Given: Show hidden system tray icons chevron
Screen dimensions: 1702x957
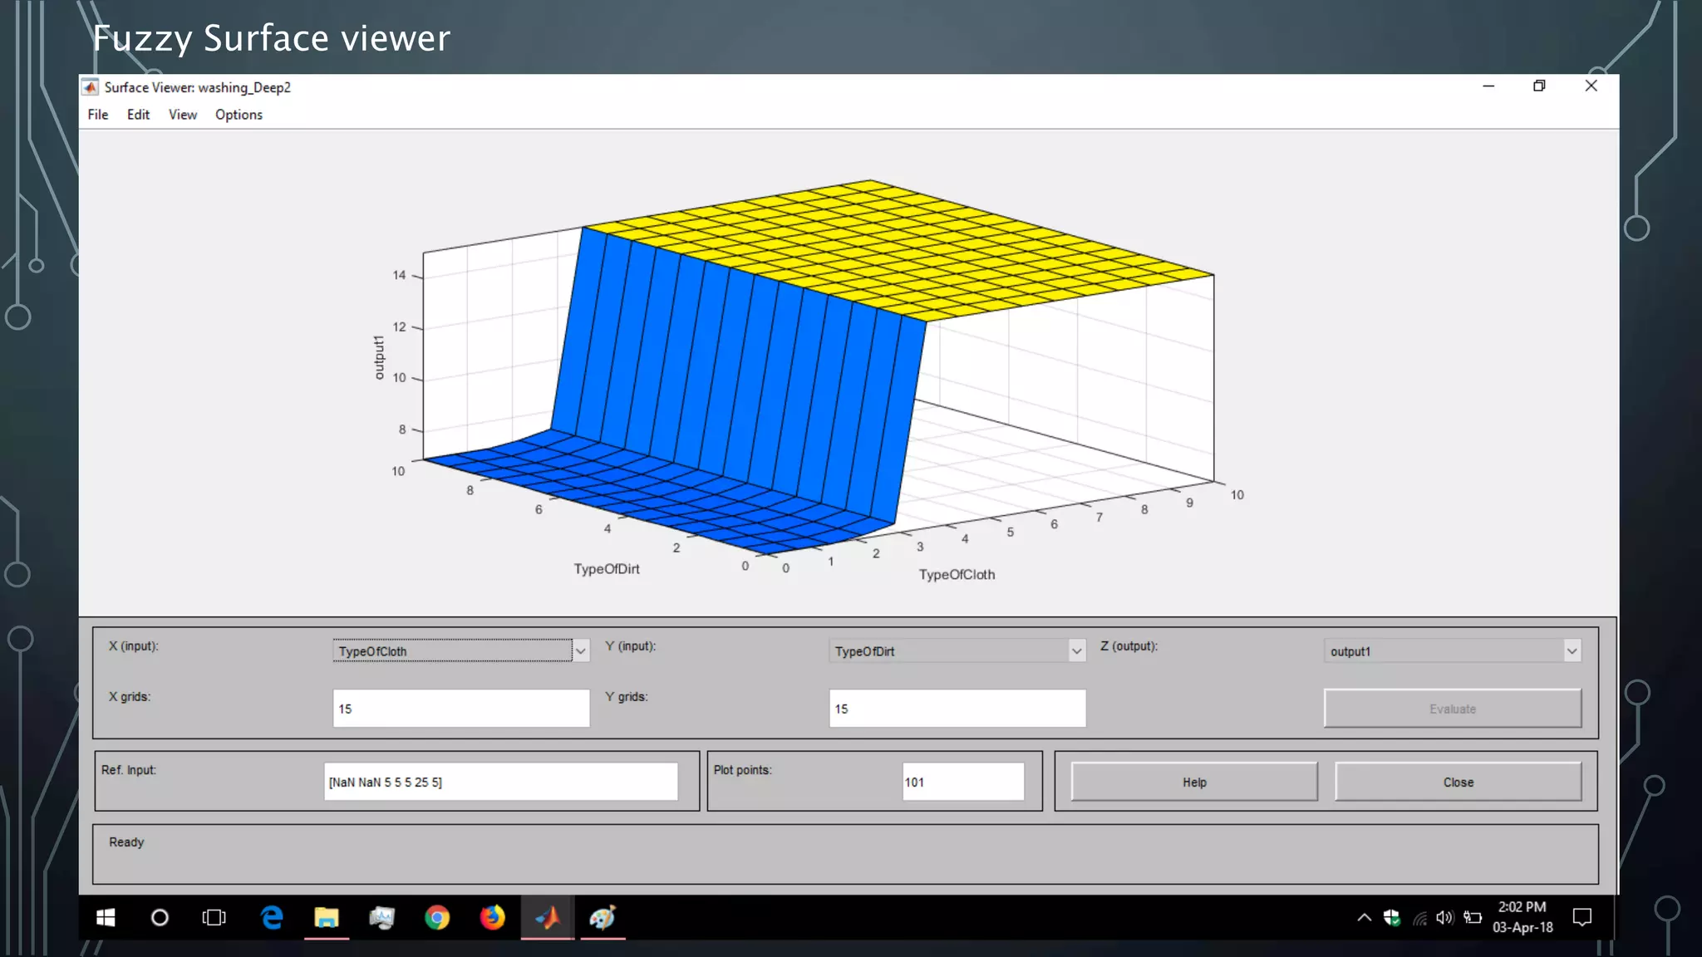Looking at the screenshot, I should pos(1364,917).
